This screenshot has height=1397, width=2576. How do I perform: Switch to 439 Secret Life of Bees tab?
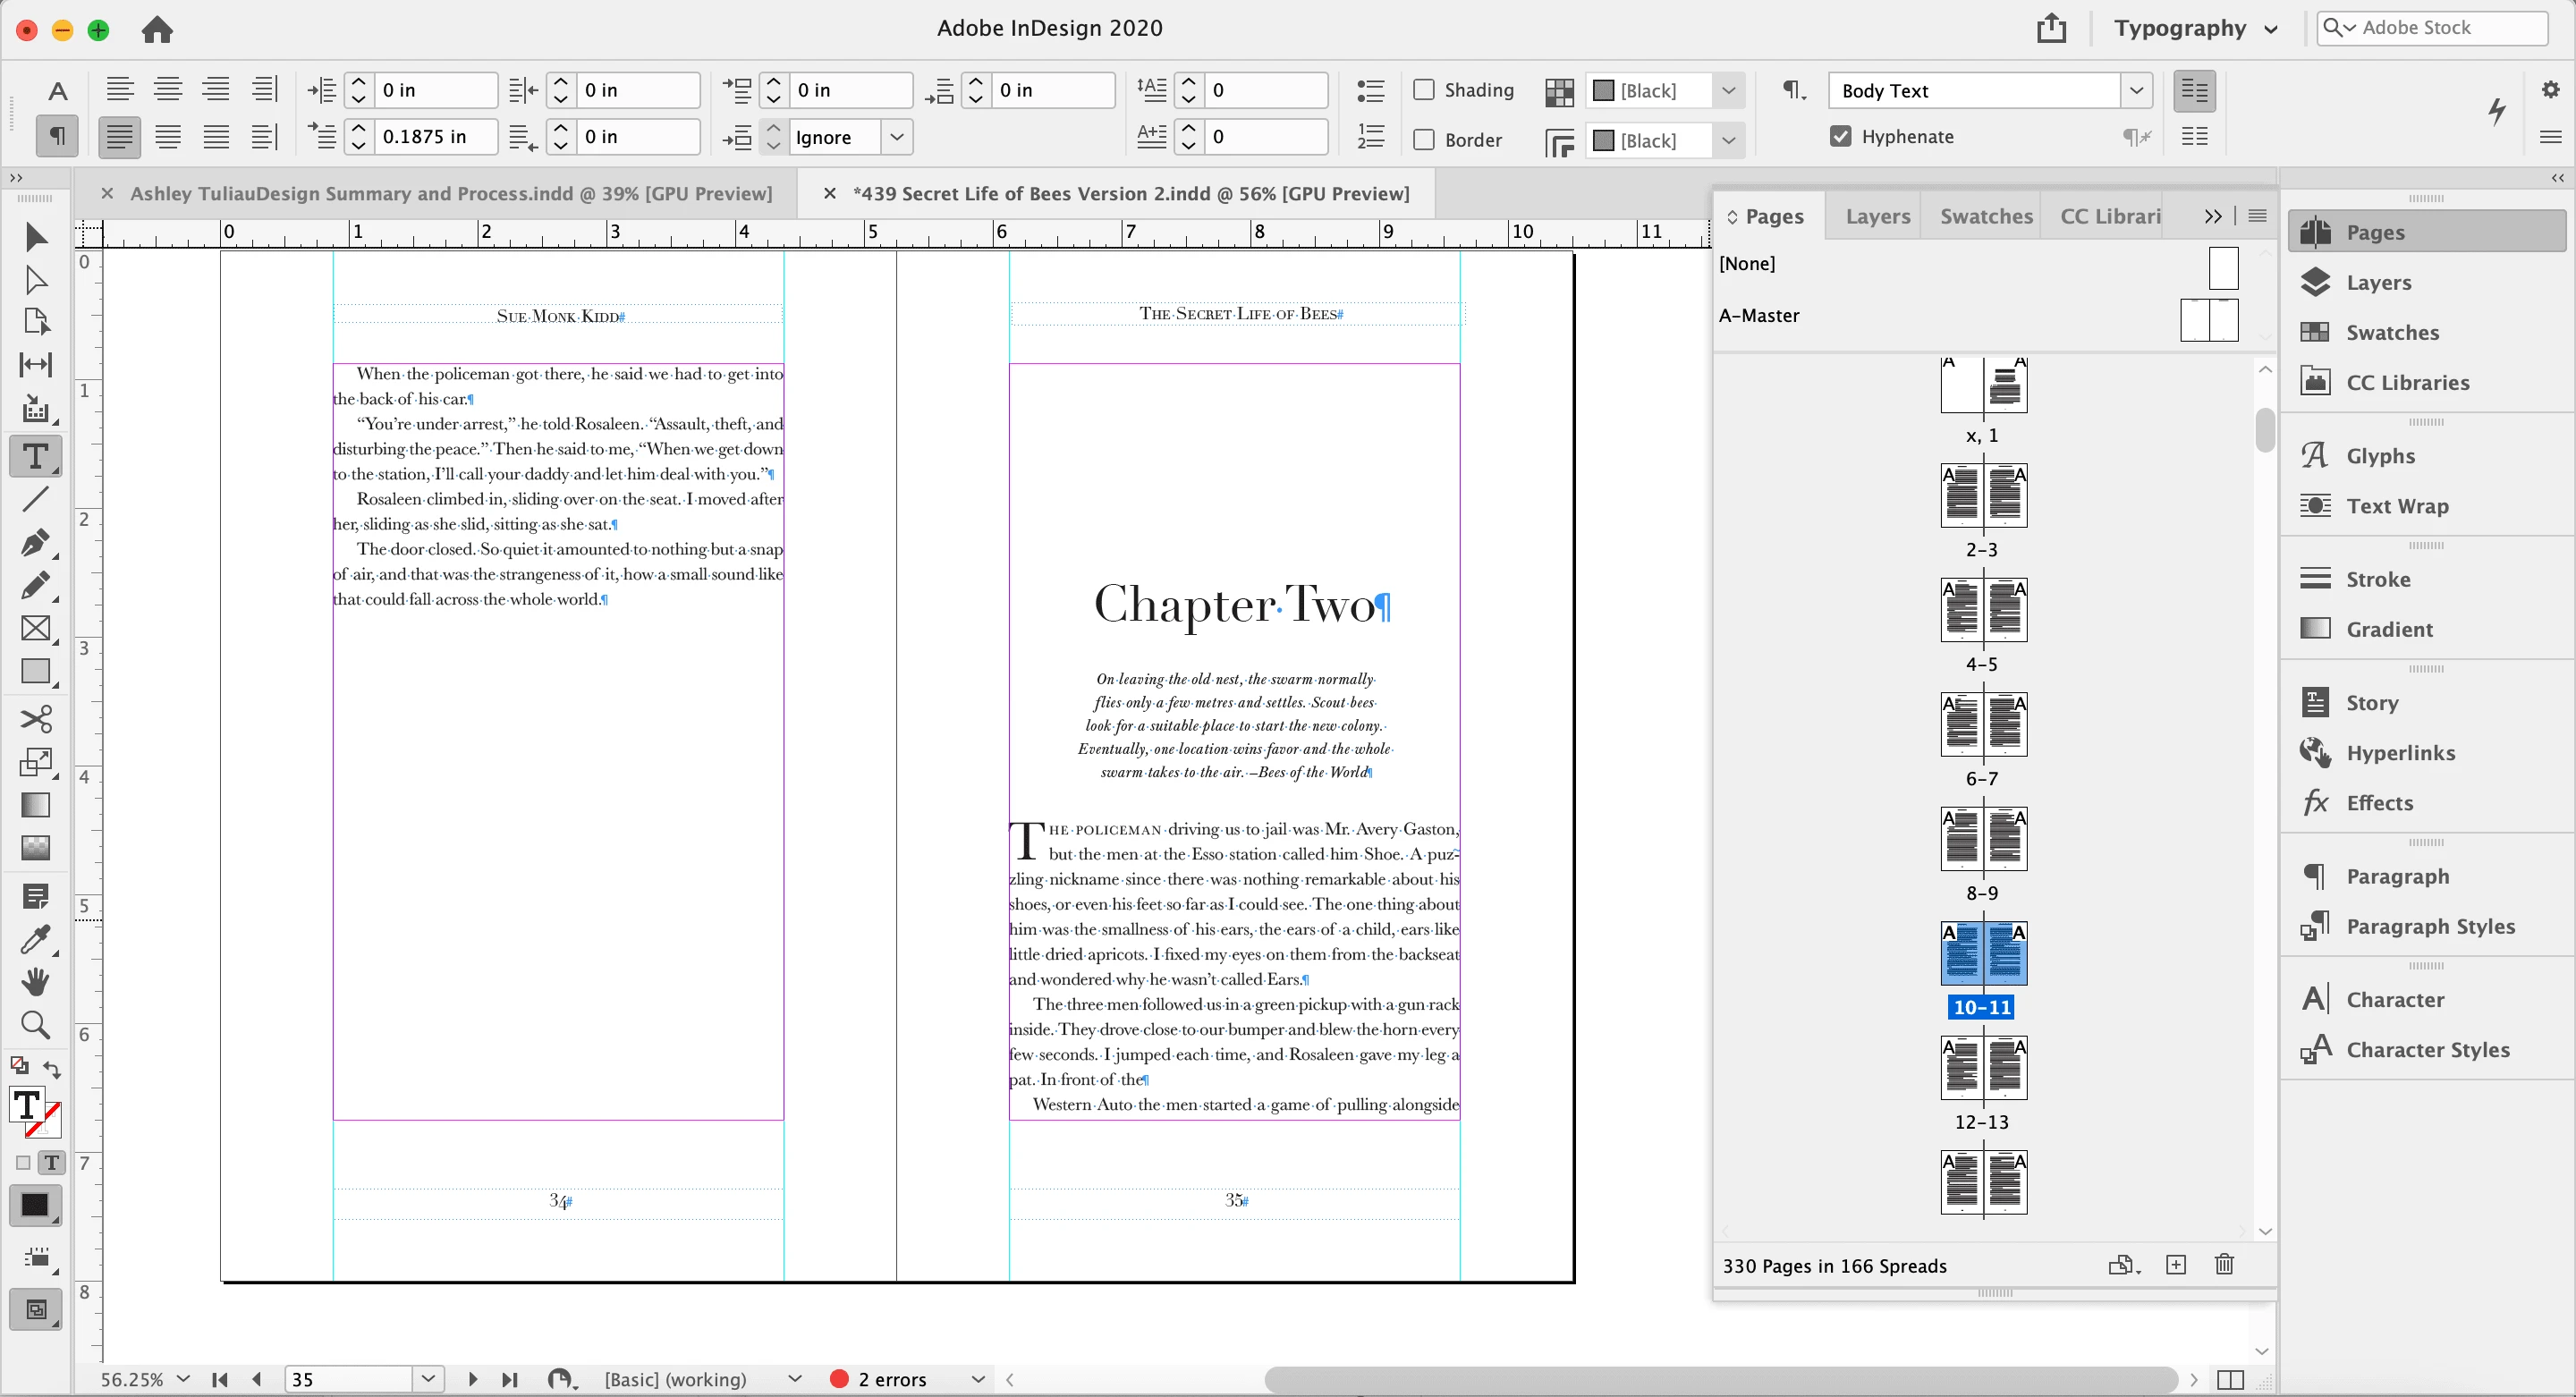pyautogui.click(x=1131, y=193)
